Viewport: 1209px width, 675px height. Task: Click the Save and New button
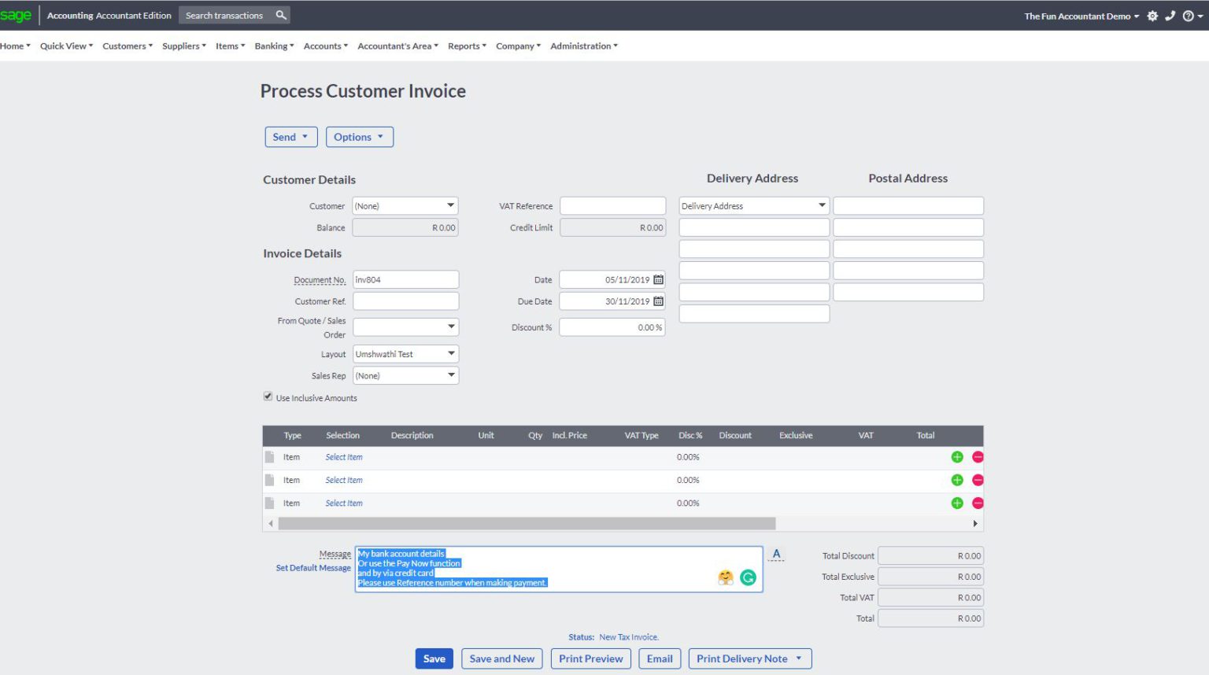[501, 658]
